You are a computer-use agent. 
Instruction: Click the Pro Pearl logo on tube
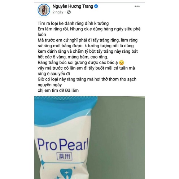(63, 144)
